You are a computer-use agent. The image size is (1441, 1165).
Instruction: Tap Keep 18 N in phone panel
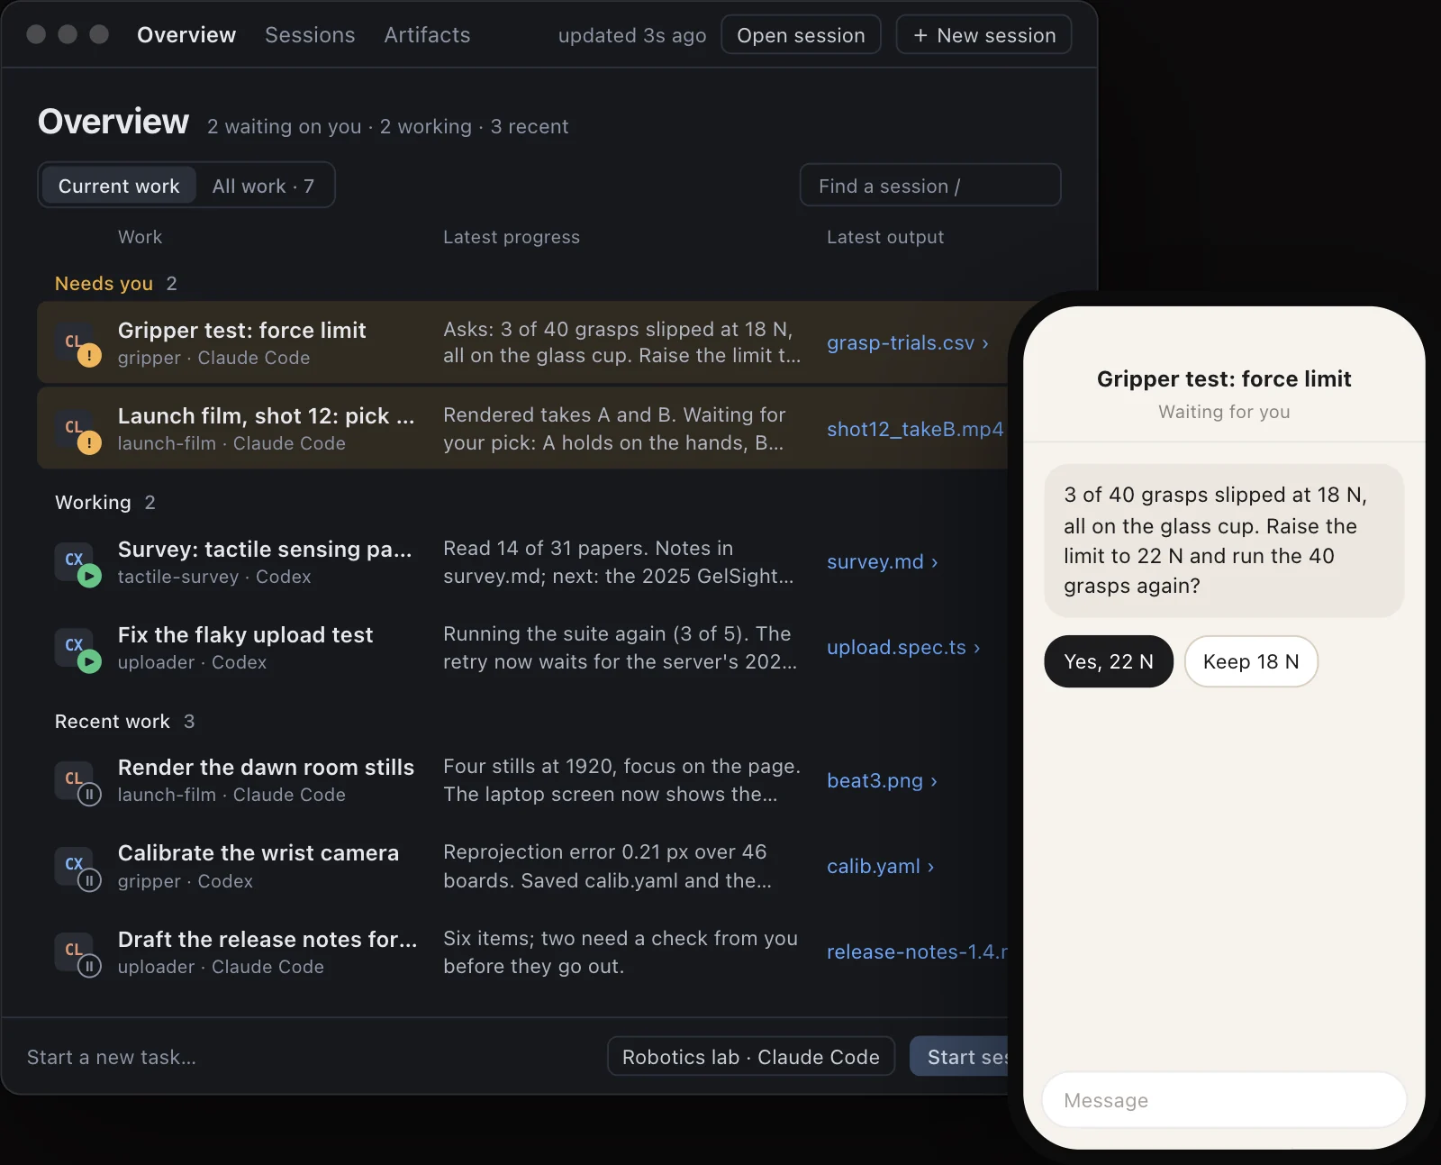[x=1251, y=661]
